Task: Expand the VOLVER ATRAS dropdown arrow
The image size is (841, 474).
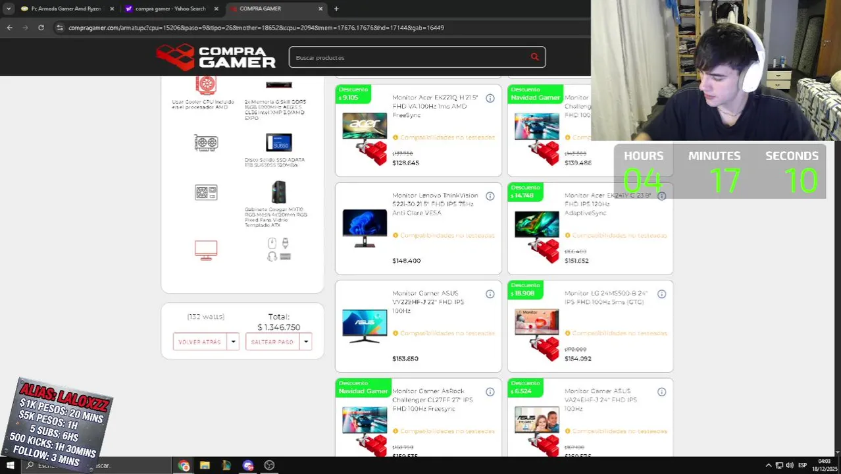Action: (233, 342)
